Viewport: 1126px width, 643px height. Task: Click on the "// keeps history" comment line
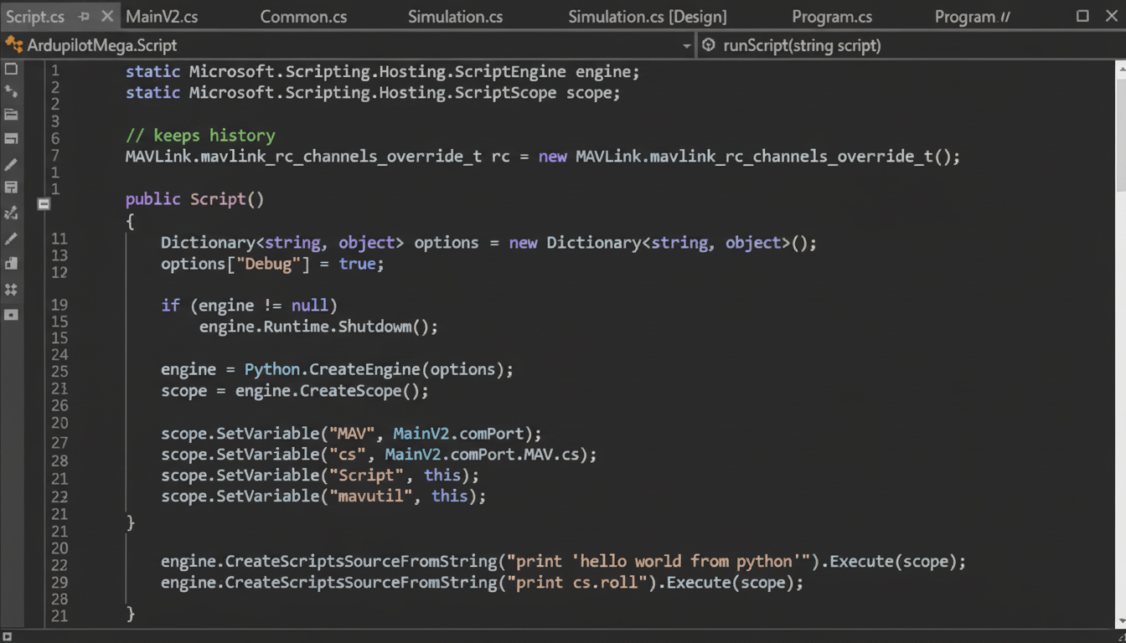point(200,136)
